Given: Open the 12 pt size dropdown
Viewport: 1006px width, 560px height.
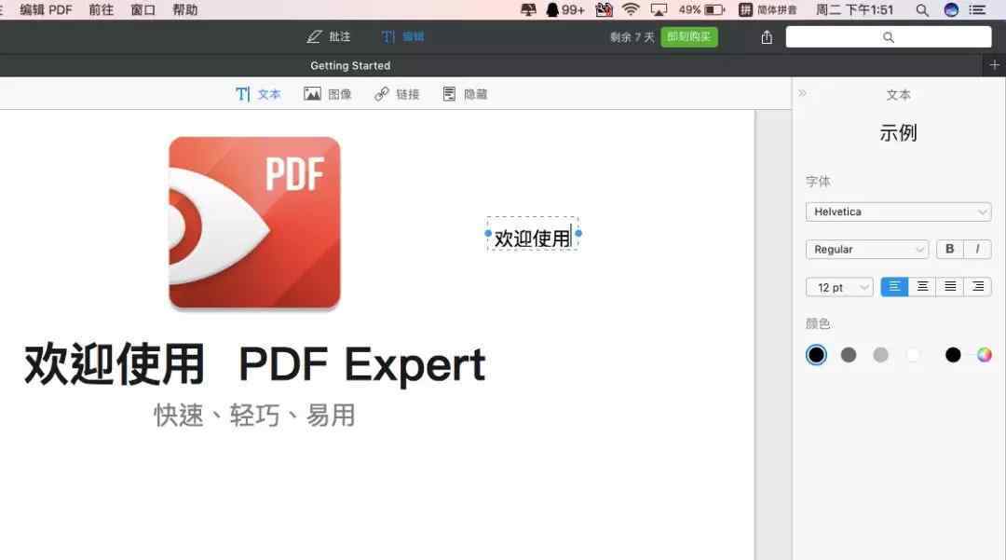Looking at the screenshot, I should click(838, 287).
